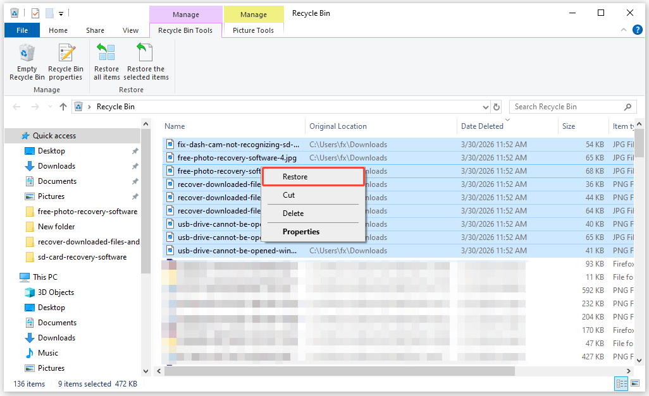Unpin Documents using its pin icon

tap(135, 181)
